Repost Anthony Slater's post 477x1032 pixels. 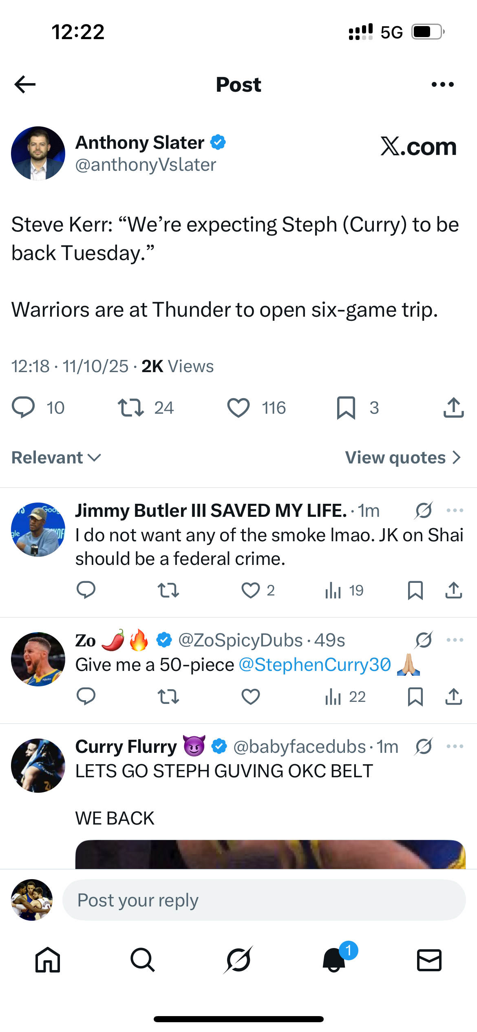130,408
